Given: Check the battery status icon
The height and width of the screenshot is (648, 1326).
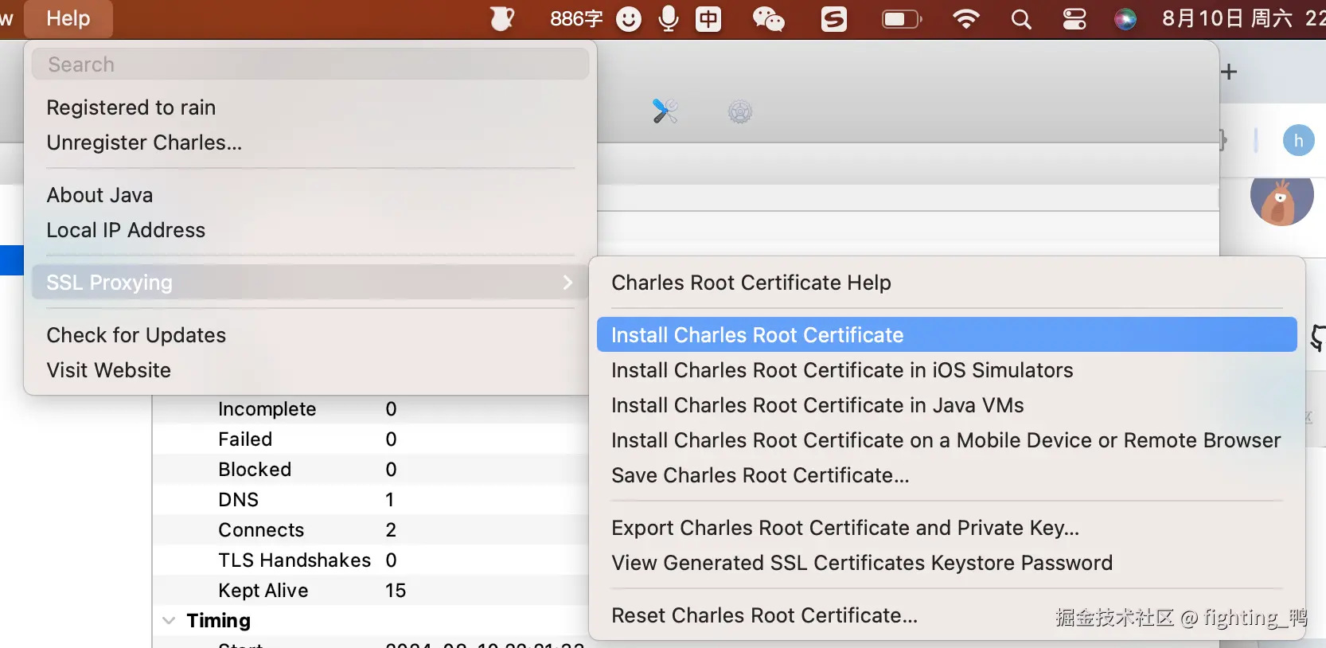Looking at the screenshot, I should 902,19.
